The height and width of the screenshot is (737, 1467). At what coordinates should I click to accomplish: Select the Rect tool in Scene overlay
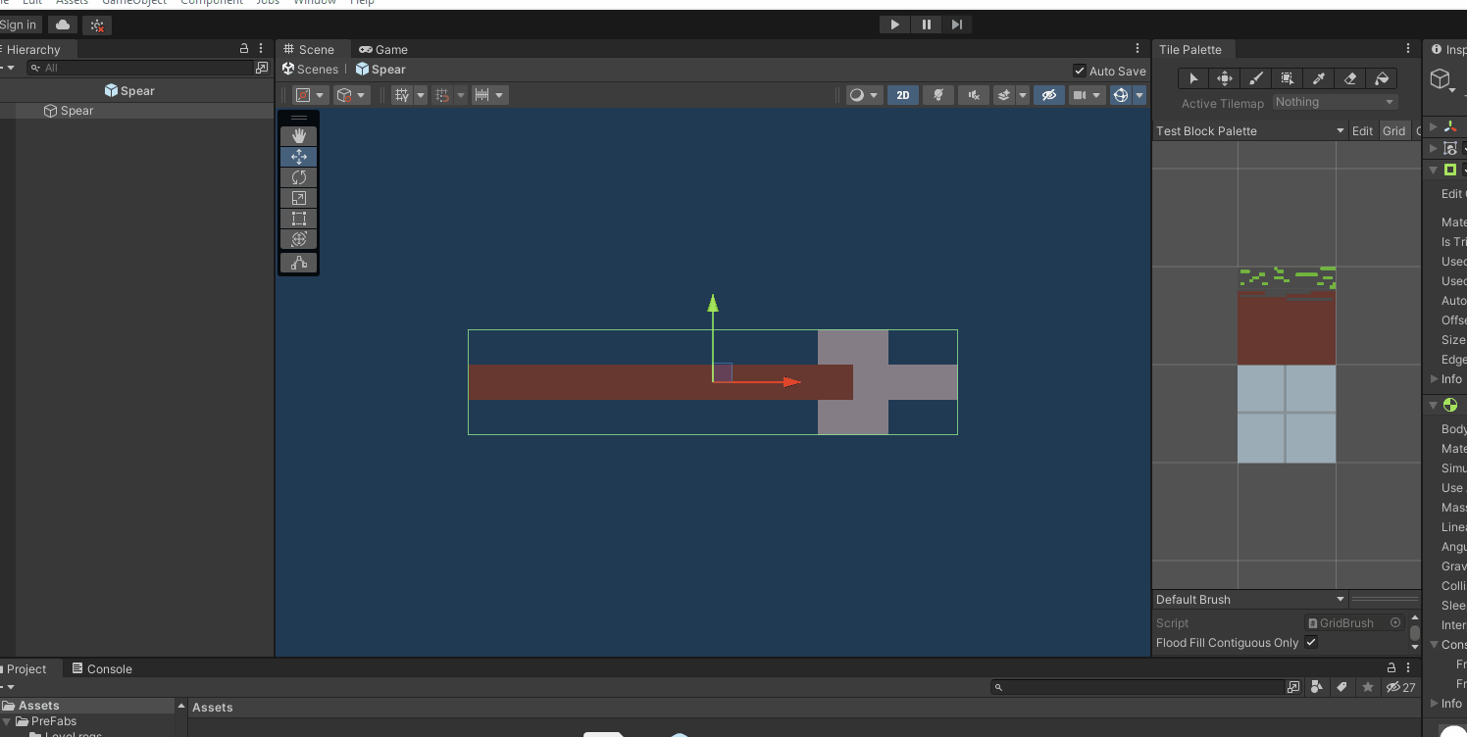(x=299, y=219)
